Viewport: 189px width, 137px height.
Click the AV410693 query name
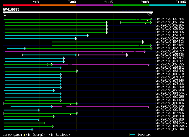11,9
